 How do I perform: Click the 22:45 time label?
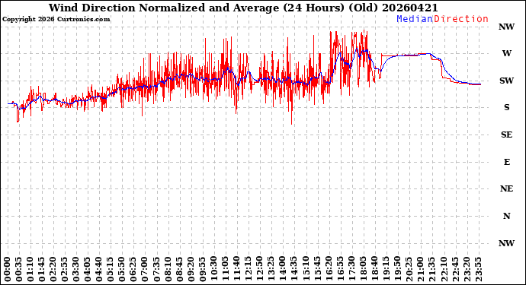pos(455,269)
